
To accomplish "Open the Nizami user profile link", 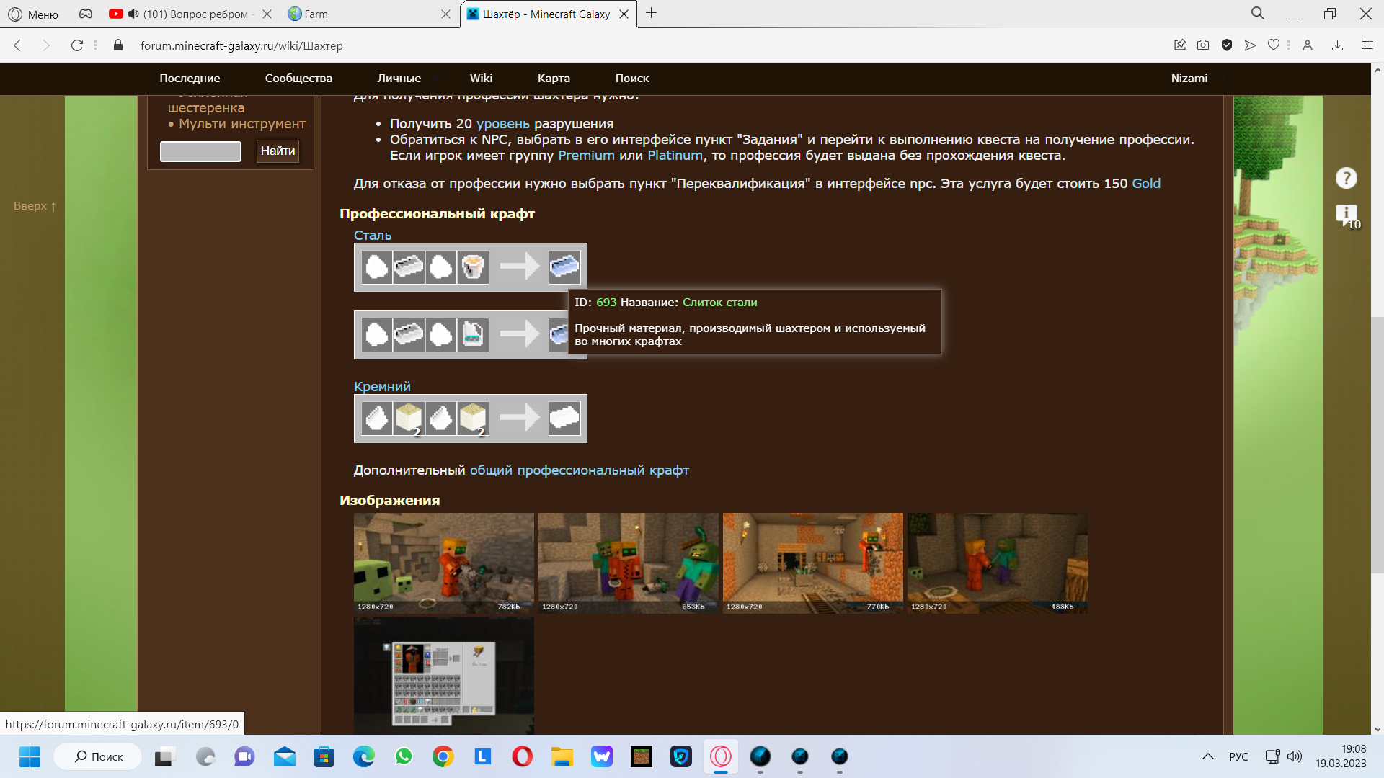I will coord(1189,79).
